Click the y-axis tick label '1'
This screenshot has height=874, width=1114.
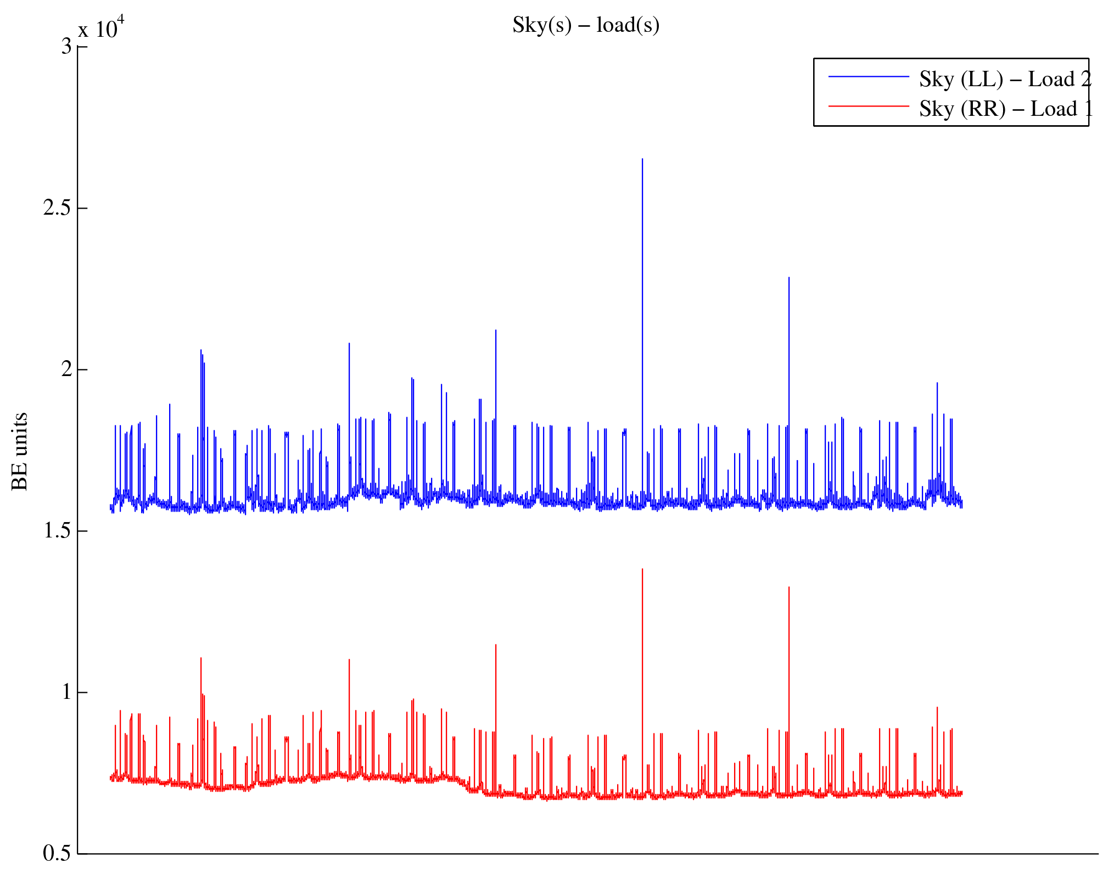click(66, 692)
